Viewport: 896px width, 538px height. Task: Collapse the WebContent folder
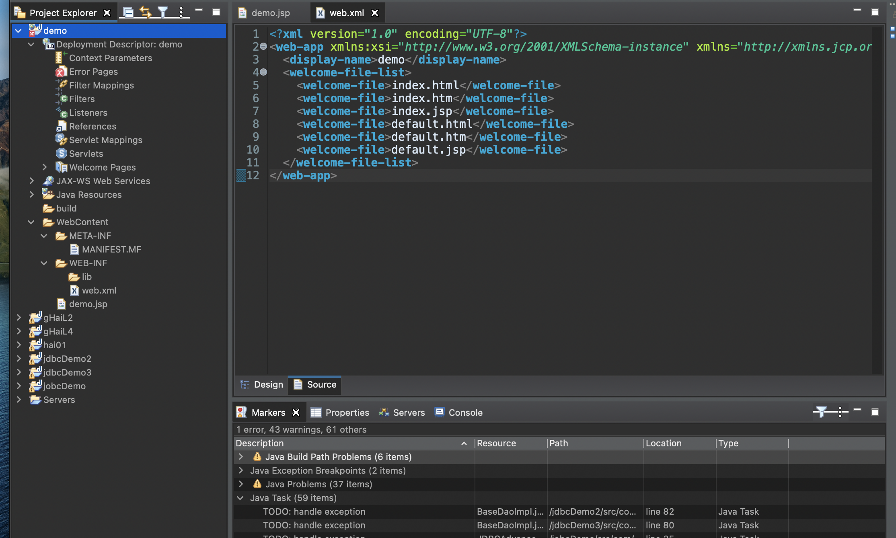[x=31, y=222]
